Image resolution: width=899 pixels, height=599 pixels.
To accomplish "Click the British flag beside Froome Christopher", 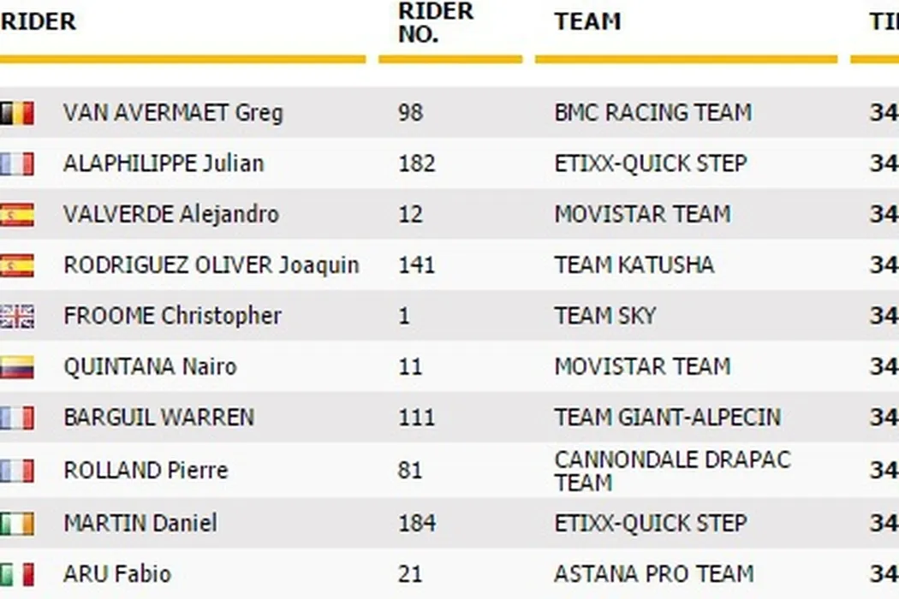I will (x=17, y=316).
